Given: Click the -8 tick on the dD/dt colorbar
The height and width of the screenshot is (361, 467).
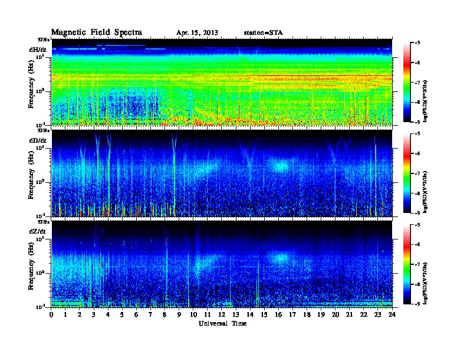Looking at the screenshot, I should 417,193.
